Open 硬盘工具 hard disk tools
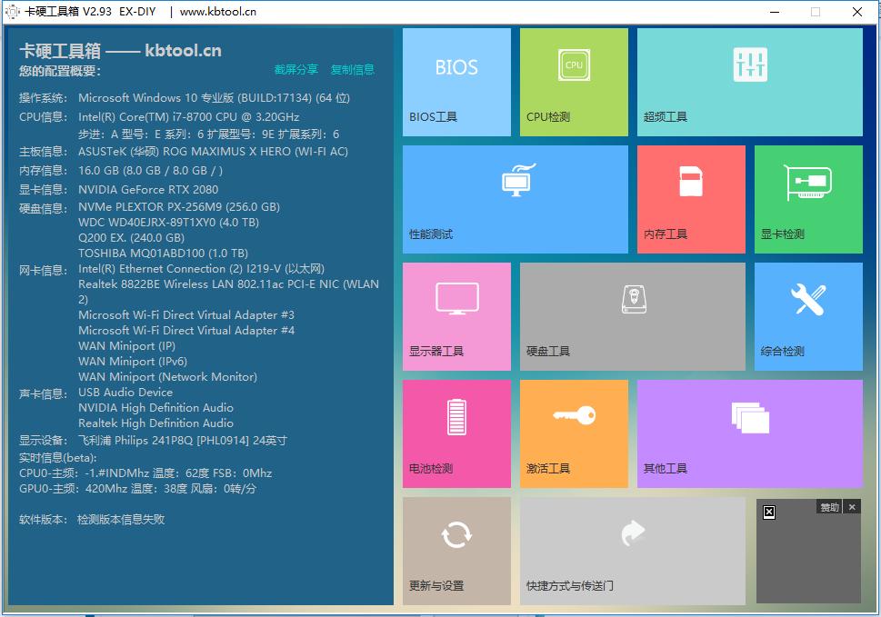 pos(632,316)
